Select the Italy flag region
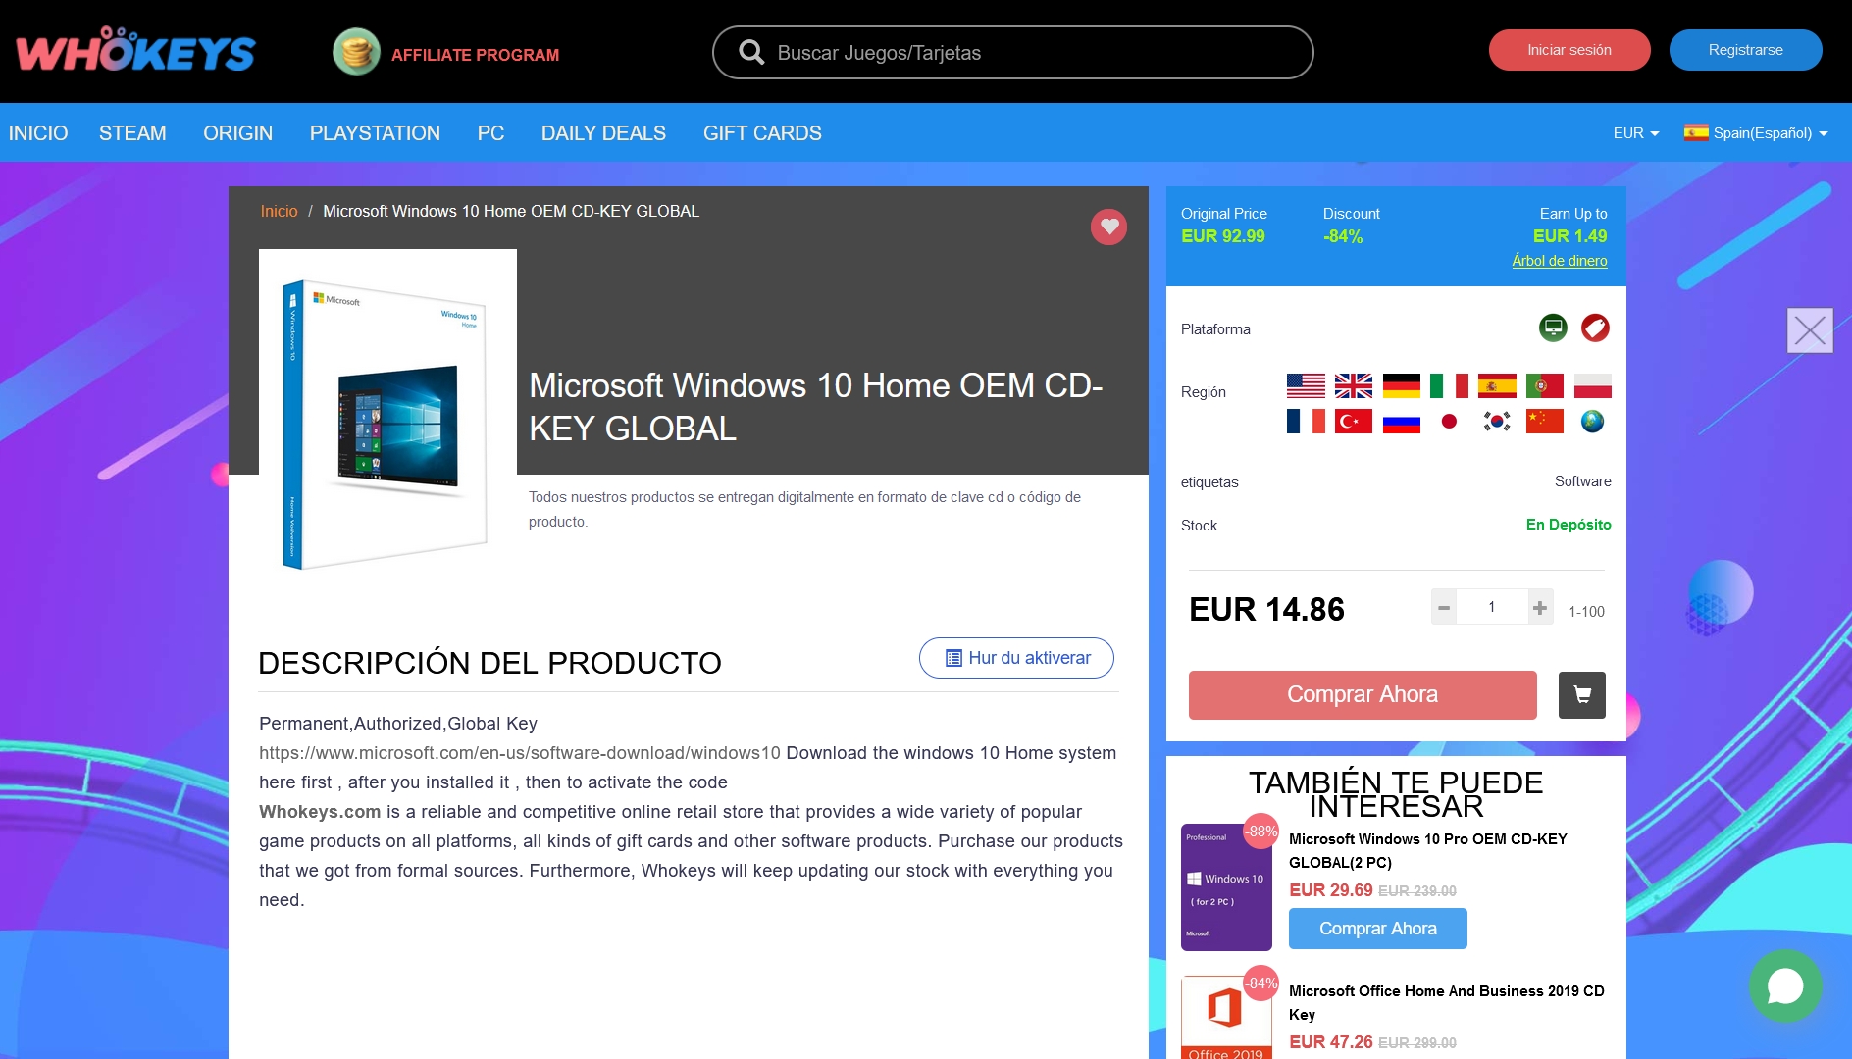This screenshot has height=1059, width=1852. 1449,386
